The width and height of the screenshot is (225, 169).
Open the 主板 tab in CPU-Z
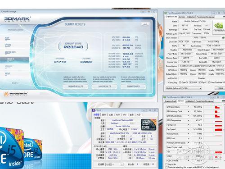111,115
